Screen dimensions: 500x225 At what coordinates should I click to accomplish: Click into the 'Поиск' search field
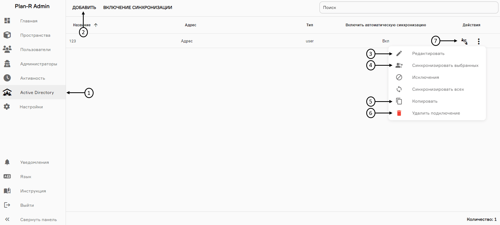point(408,8)
